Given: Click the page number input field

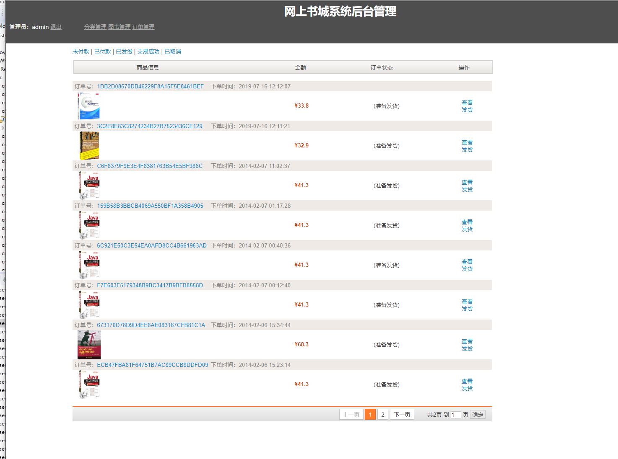Looking at the screenshot, I should pyautogui.click(x=456, y=414).
